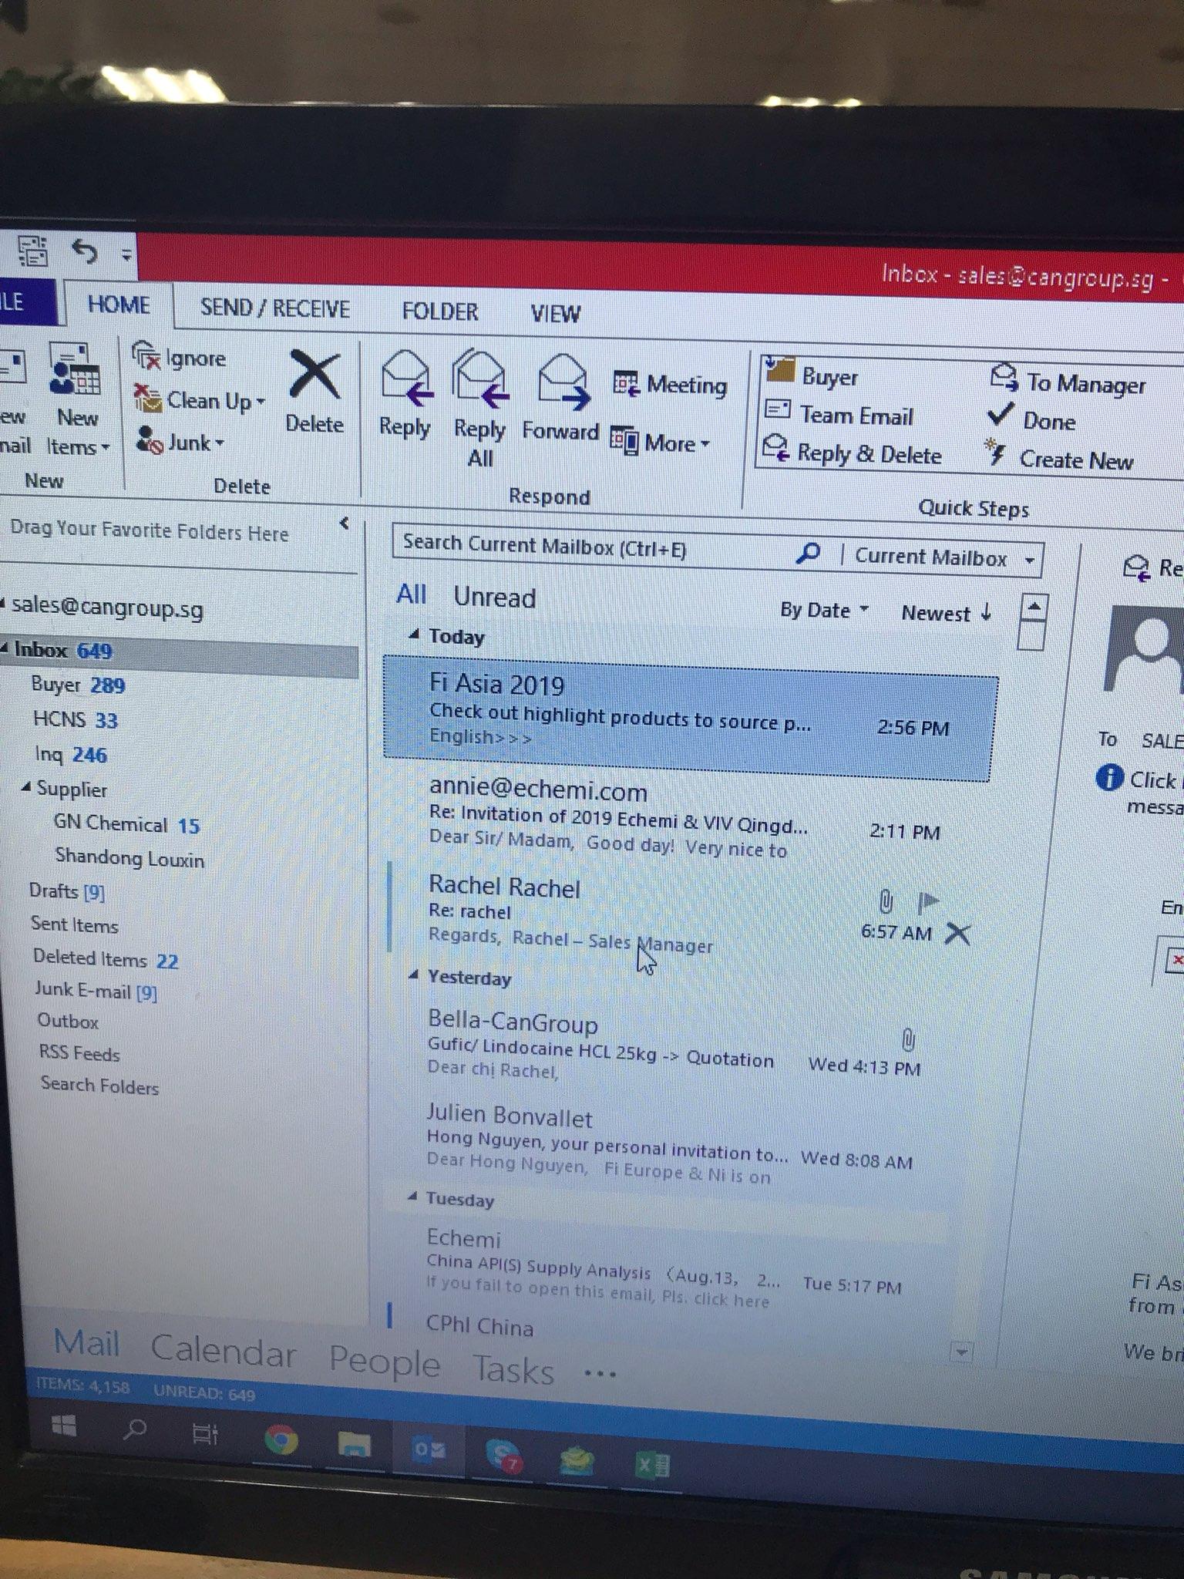Switch to Tasks view

513,1369
